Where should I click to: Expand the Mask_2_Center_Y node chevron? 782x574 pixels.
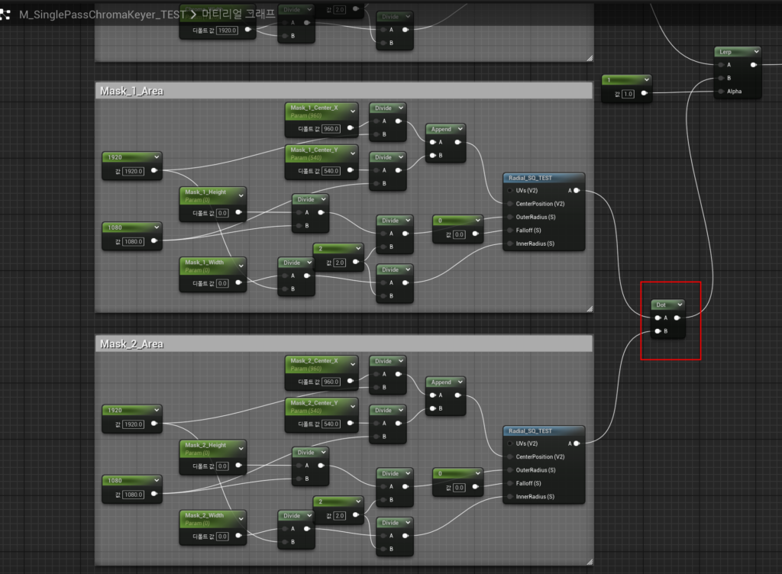pyautogui.click(x=353, y=406)
